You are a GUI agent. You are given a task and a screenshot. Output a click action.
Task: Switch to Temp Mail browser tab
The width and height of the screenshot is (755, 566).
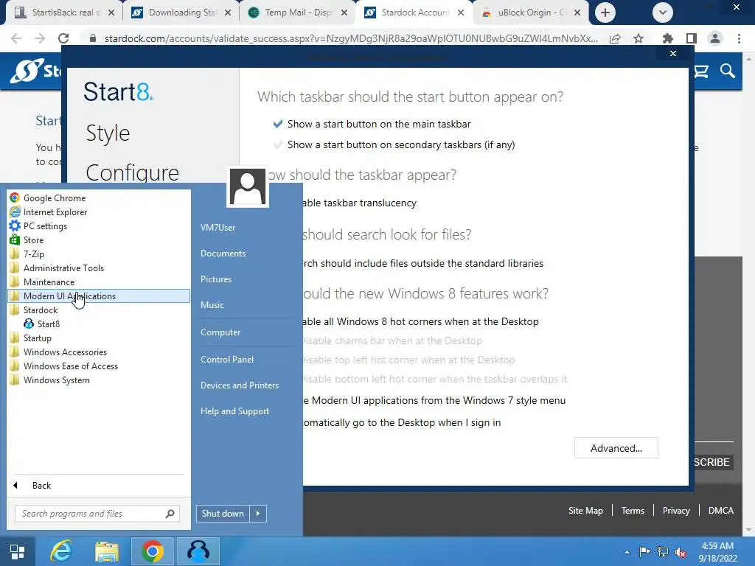click(x=298, y=13)
